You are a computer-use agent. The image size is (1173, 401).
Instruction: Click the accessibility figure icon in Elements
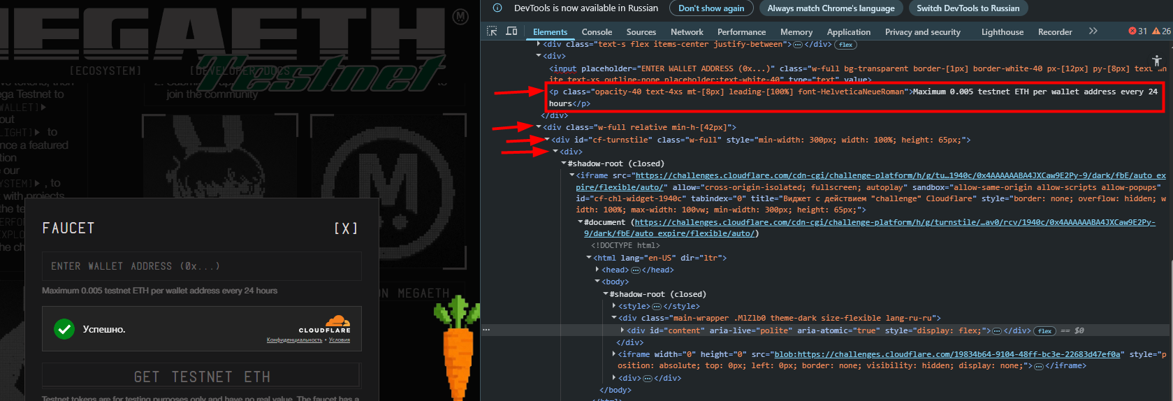pos(1157,61)
